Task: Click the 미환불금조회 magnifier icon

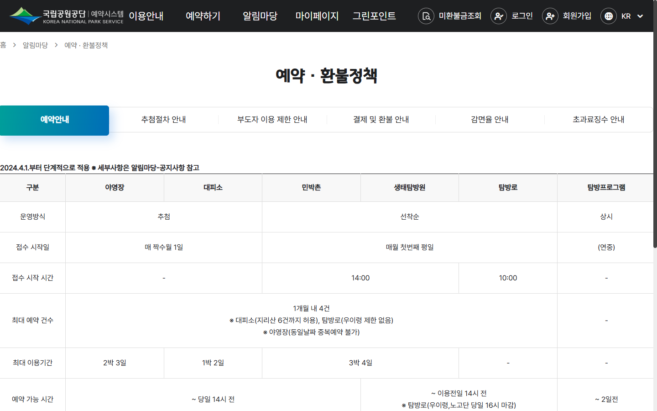Action: [x=426, y=16]
